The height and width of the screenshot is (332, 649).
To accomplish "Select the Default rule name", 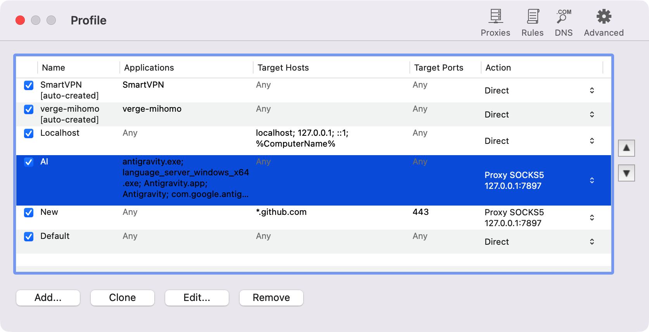I will click(55, 236).
